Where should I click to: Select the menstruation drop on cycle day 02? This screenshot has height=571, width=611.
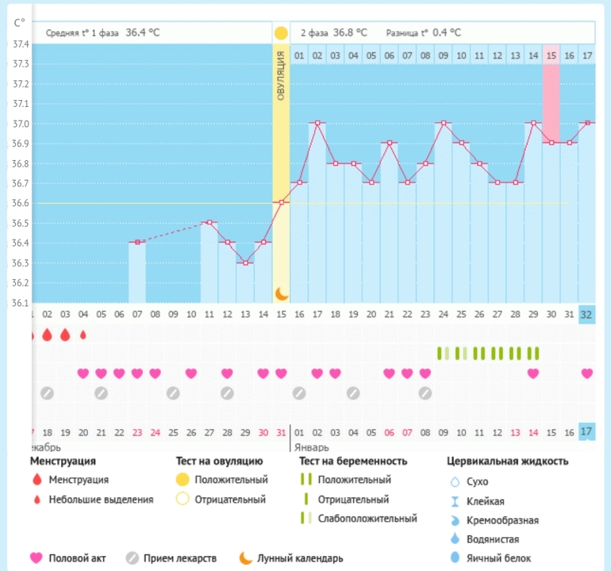pos(47,335)
